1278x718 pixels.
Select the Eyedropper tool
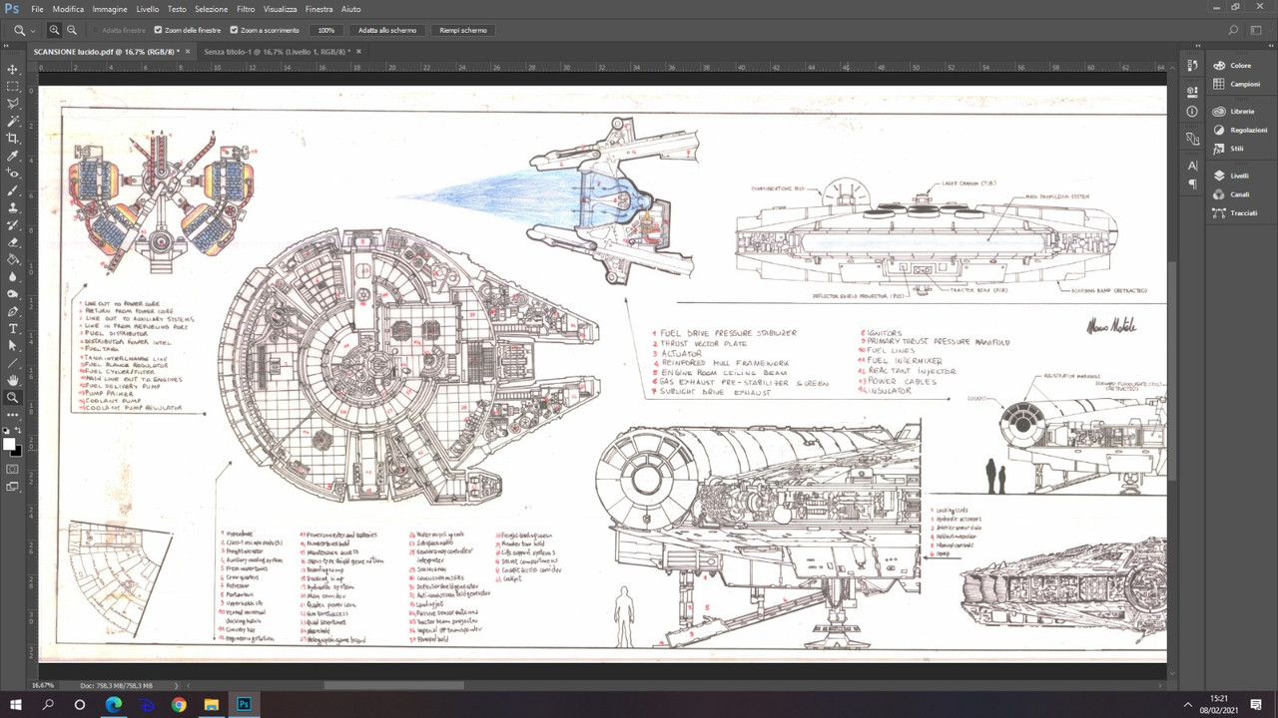[13, 156]
